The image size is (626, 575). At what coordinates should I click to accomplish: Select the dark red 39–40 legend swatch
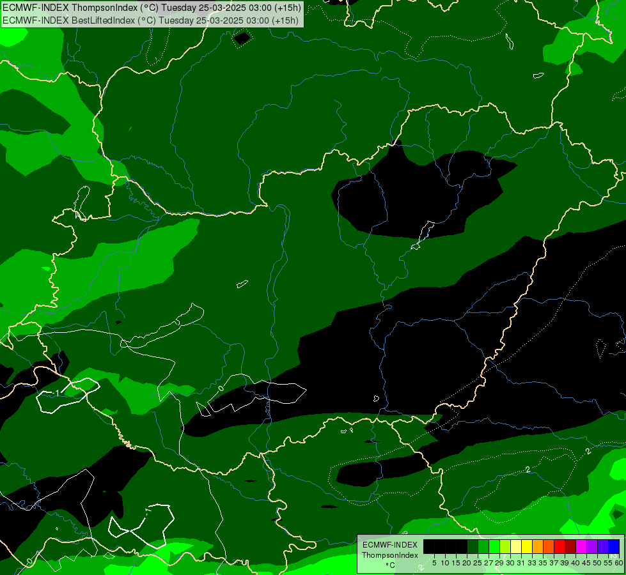point(570,547)
